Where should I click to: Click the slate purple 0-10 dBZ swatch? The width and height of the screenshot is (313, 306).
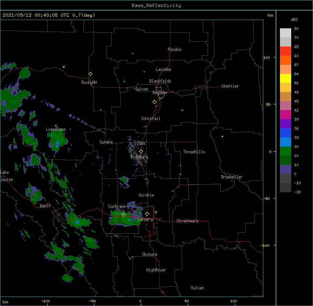coord(285,169)
